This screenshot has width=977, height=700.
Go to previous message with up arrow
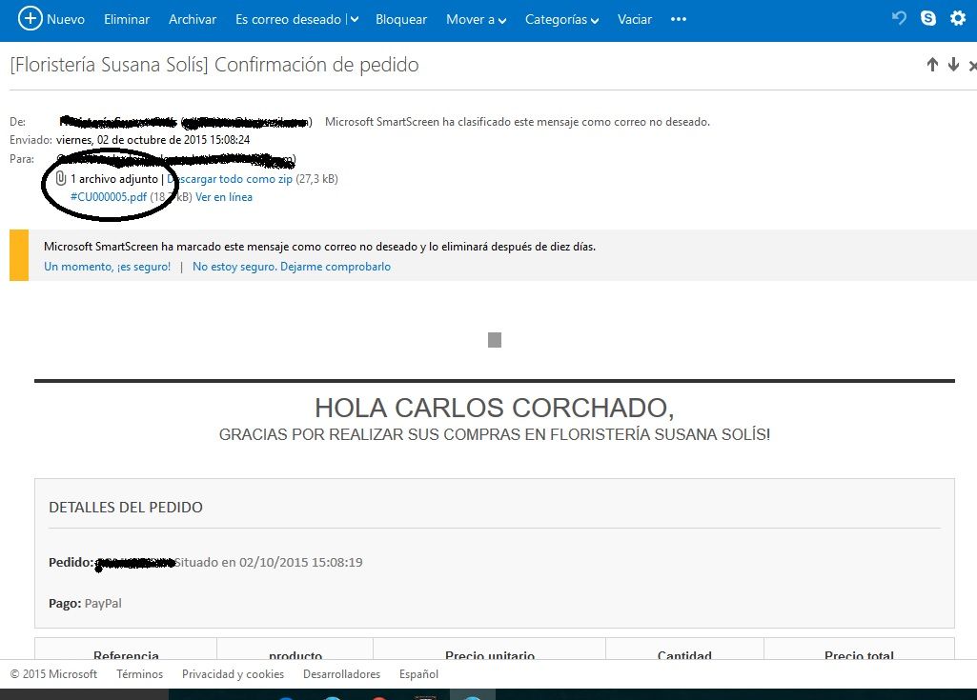(x=932, y=64)
